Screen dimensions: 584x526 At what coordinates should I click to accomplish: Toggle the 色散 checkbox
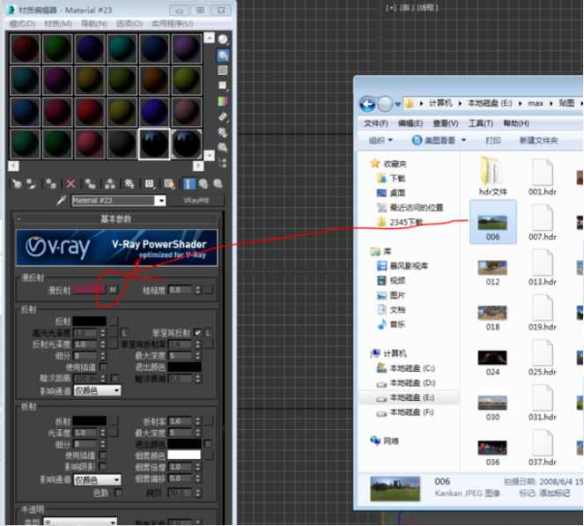pos(118,493)
